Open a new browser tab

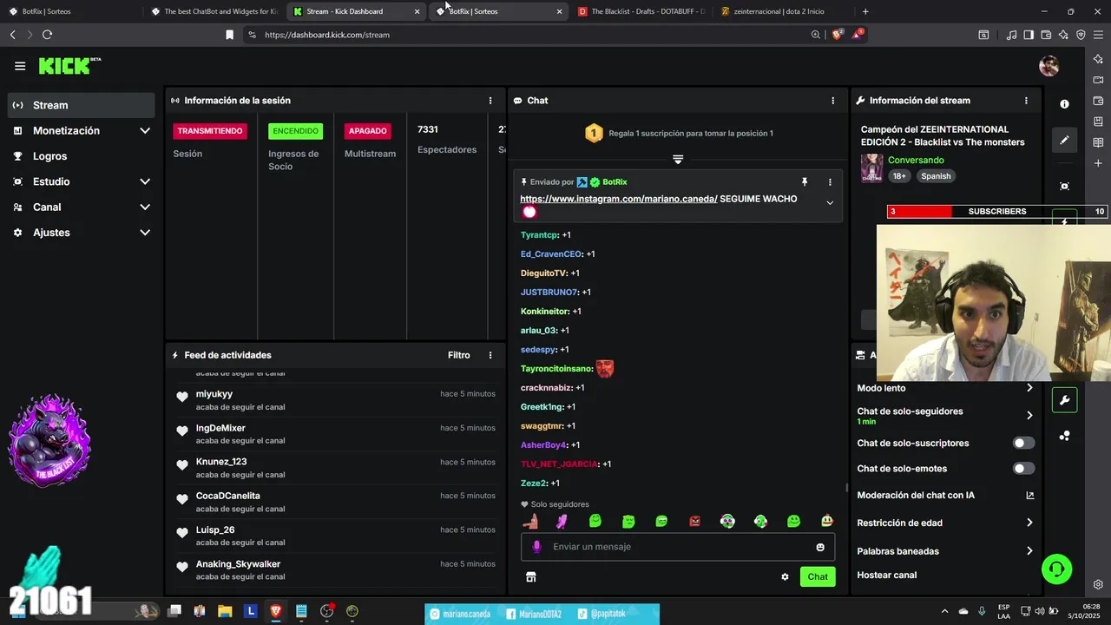pyautogui.click(x=865, y=11)
